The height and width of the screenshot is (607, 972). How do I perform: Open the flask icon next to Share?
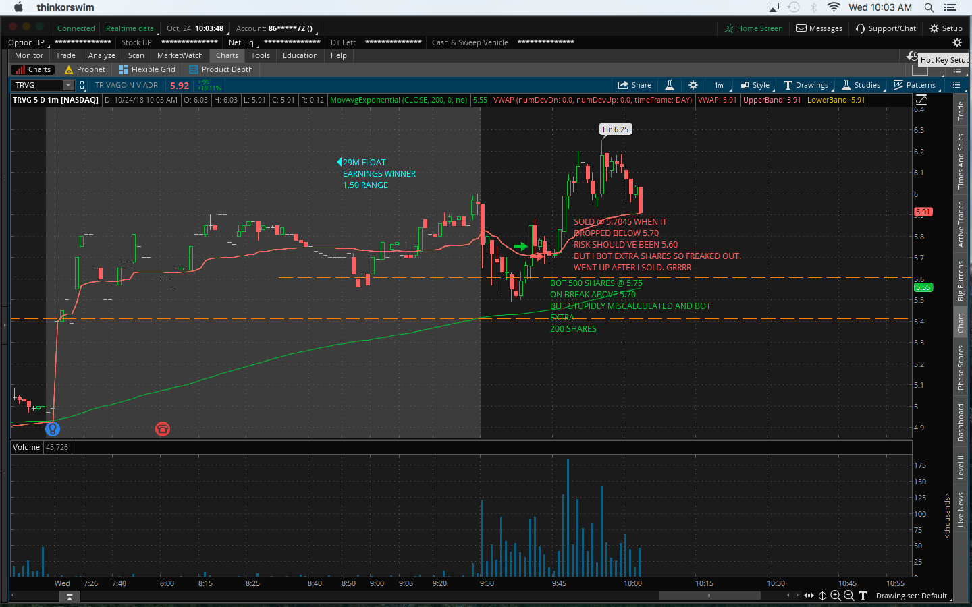point(670,85)
